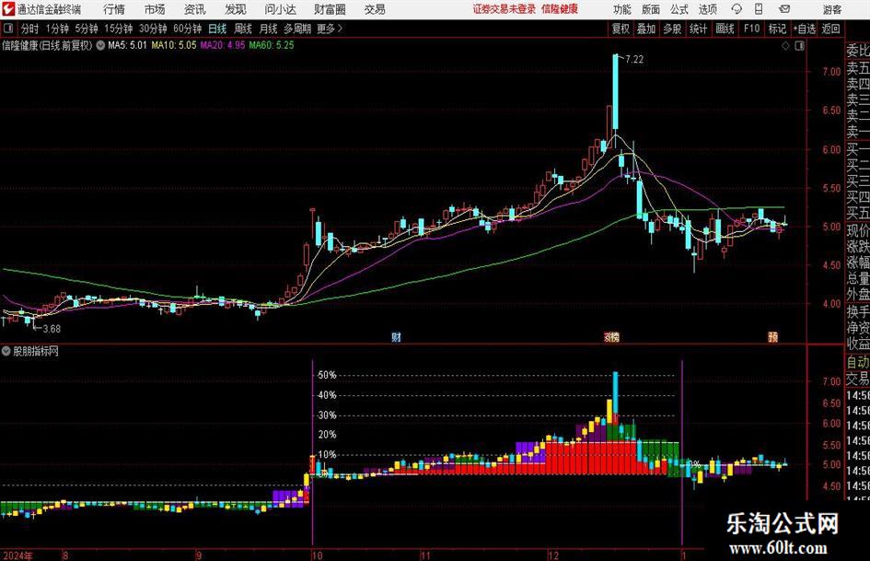870x561 pixels.
Task: Open the F10 company info
Action: [x=752, y=29]
